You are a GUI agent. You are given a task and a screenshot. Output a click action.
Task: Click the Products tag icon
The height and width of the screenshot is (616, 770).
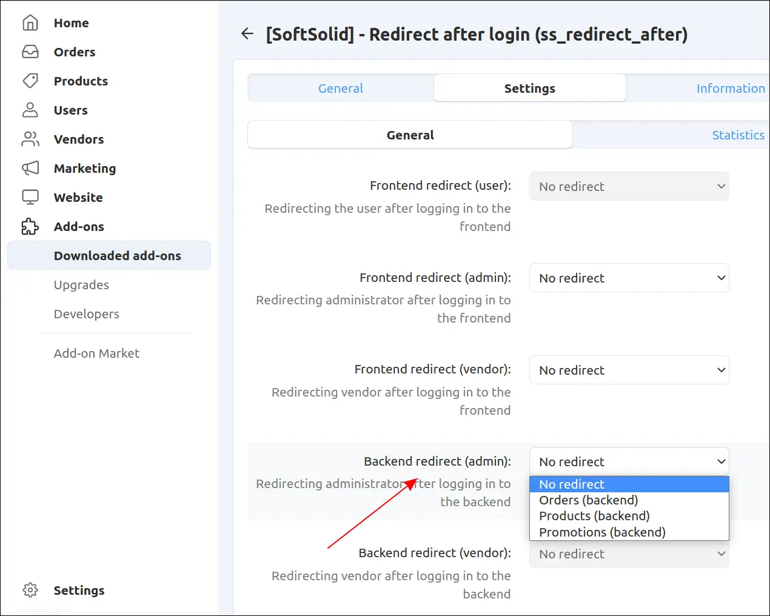(30, 81)
